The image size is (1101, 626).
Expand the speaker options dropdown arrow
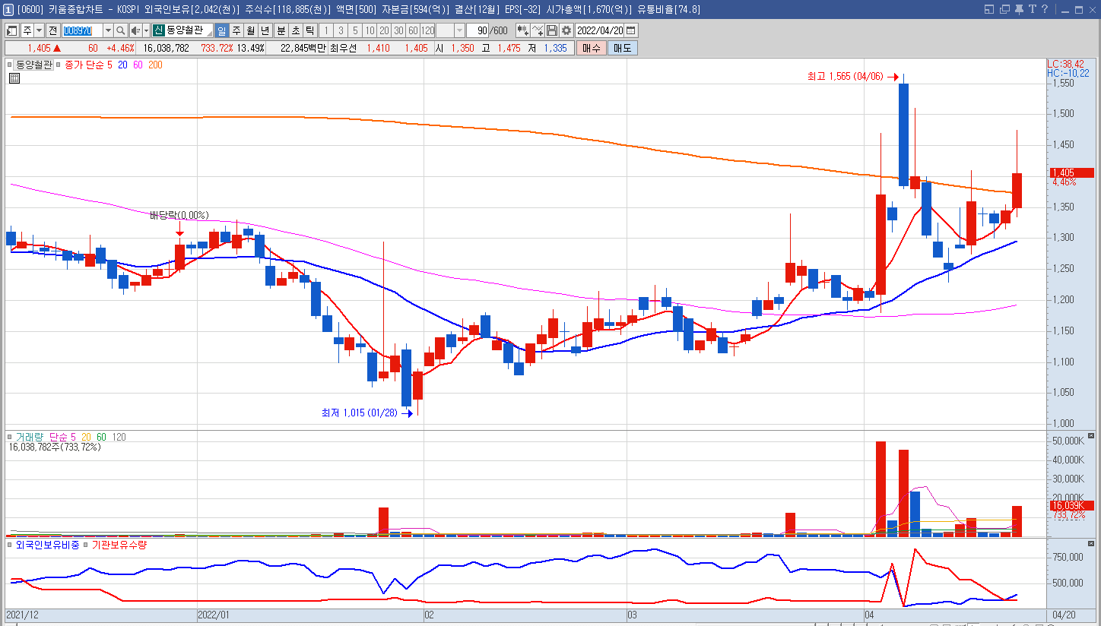pyautogui.click(x=146, y=30)
